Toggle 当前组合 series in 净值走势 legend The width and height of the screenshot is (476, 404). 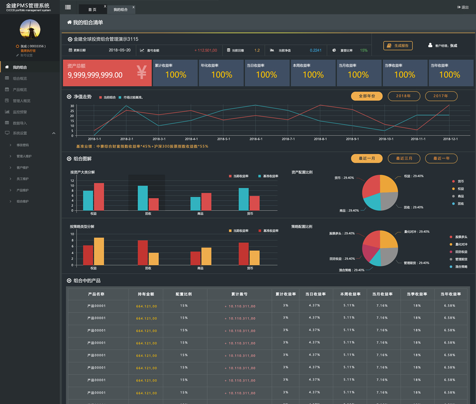tap(101, 97)
